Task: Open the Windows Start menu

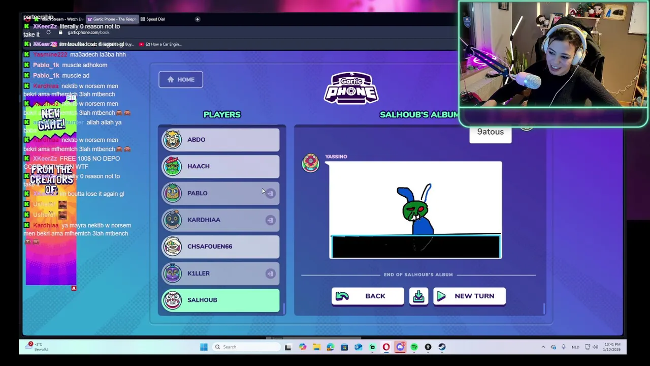Action: tap(204, 347)
